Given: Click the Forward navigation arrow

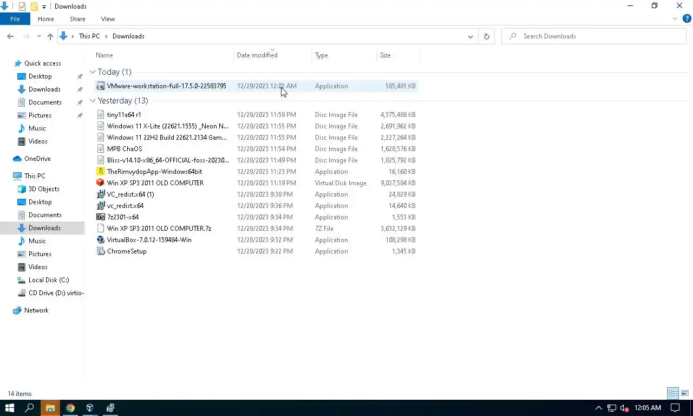Looking at the screenshot, I should (26, 36).
